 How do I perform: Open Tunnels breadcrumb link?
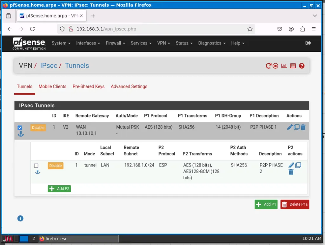pos(77,65)
